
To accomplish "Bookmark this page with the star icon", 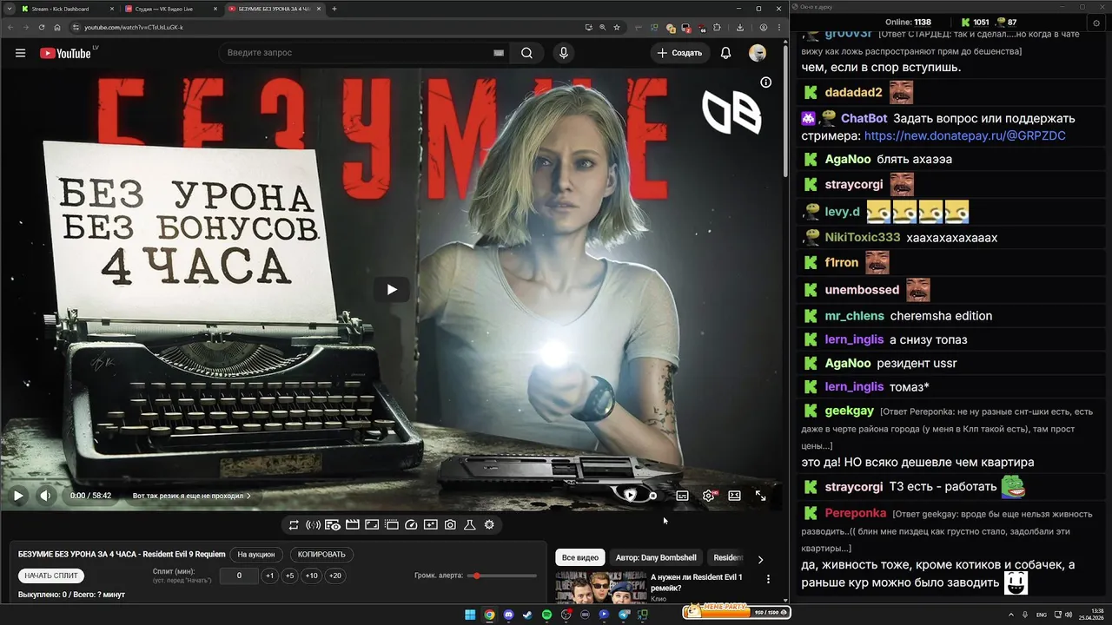I will click(x=617, y=27).
